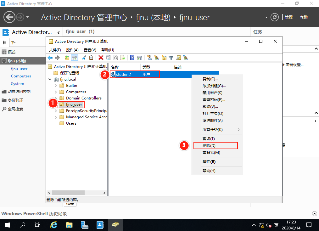Click the funnel Filter options icon
The height and width of the screenshot is (231, 319).
pyautogui.click(x=171, y=58)
